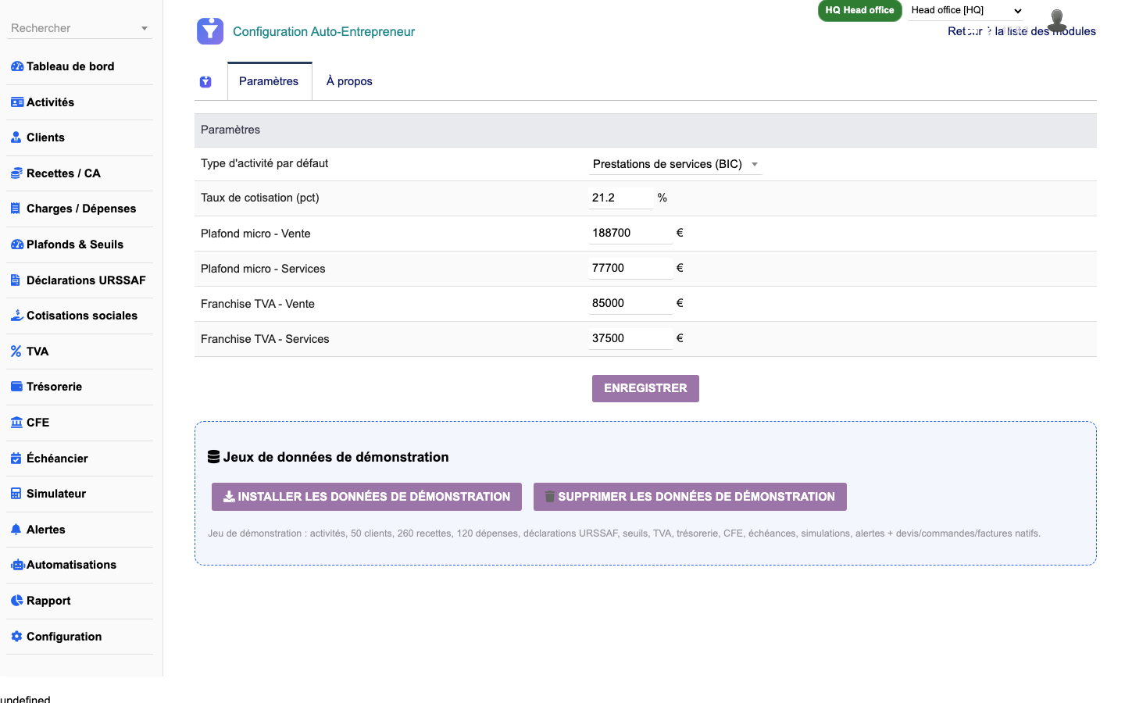Open the Échéancier menu entry

[57, 459]
